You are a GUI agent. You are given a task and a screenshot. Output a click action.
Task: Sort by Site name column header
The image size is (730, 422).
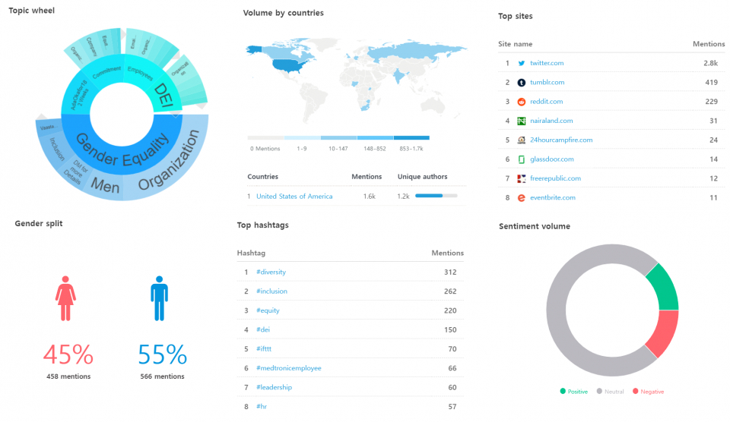point(515,44)
